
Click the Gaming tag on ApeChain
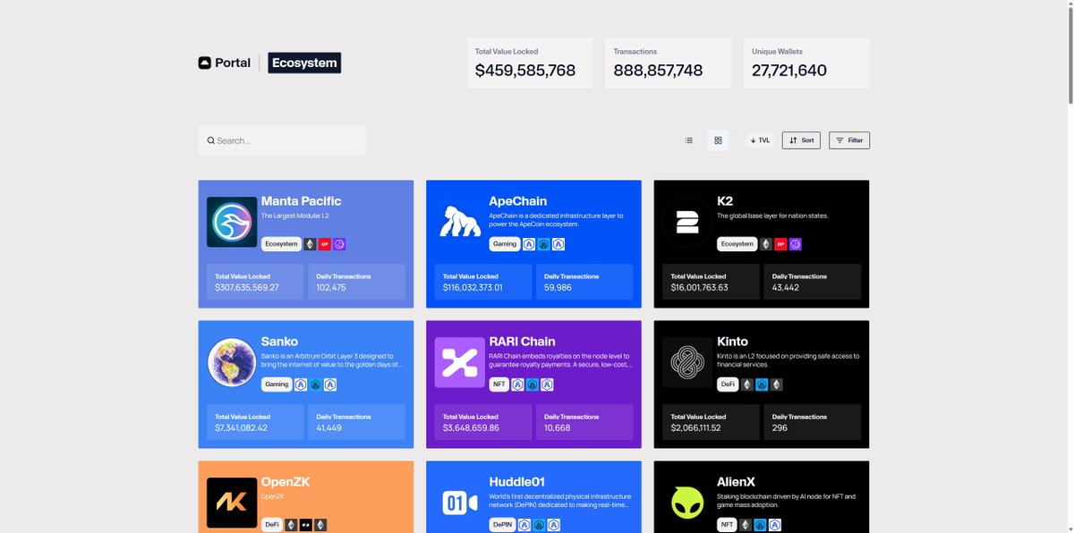coord(505,244)
